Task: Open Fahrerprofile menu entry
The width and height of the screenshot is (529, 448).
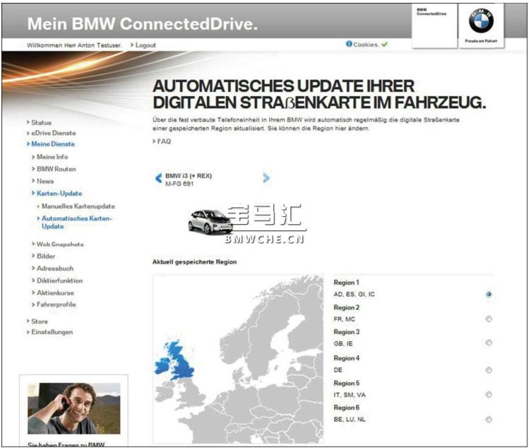Action: coord(56,304)
